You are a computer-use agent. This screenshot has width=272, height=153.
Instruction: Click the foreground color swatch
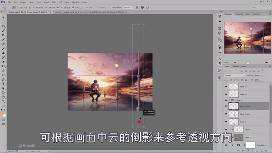(2, 113)
